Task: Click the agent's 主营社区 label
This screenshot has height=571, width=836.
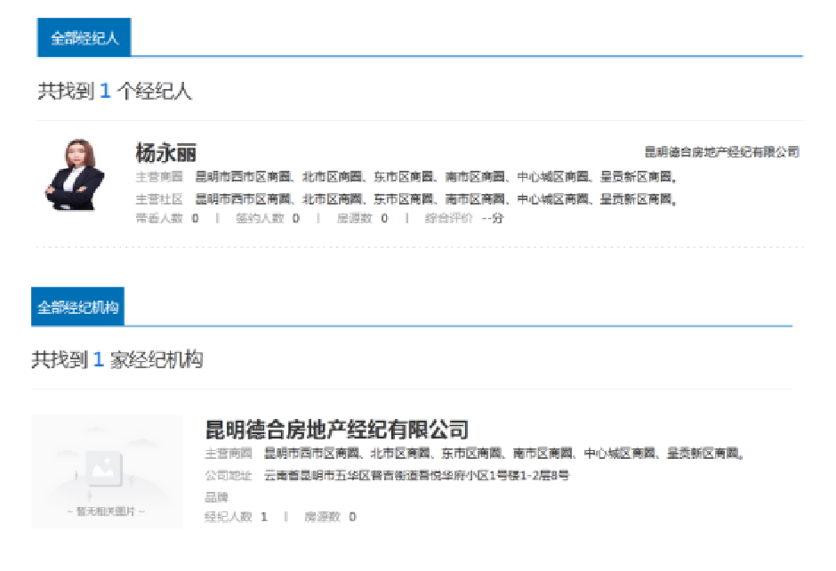Action: click(x=158, y=198)
